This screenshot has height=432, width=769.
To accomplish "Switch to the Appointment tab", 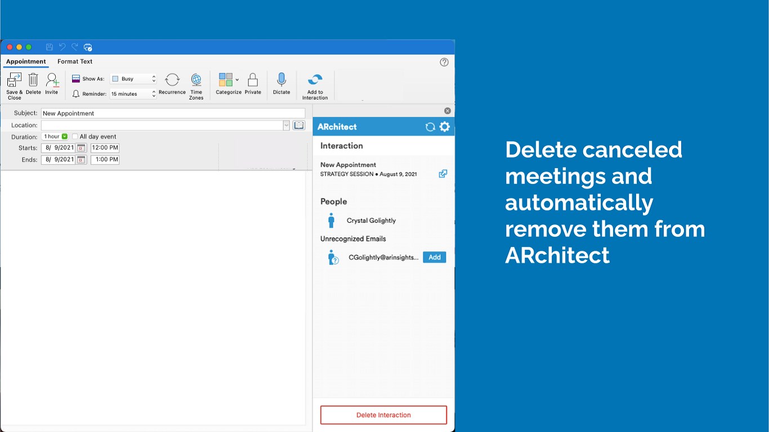I will pyautogui.click(x=26, y=61).
